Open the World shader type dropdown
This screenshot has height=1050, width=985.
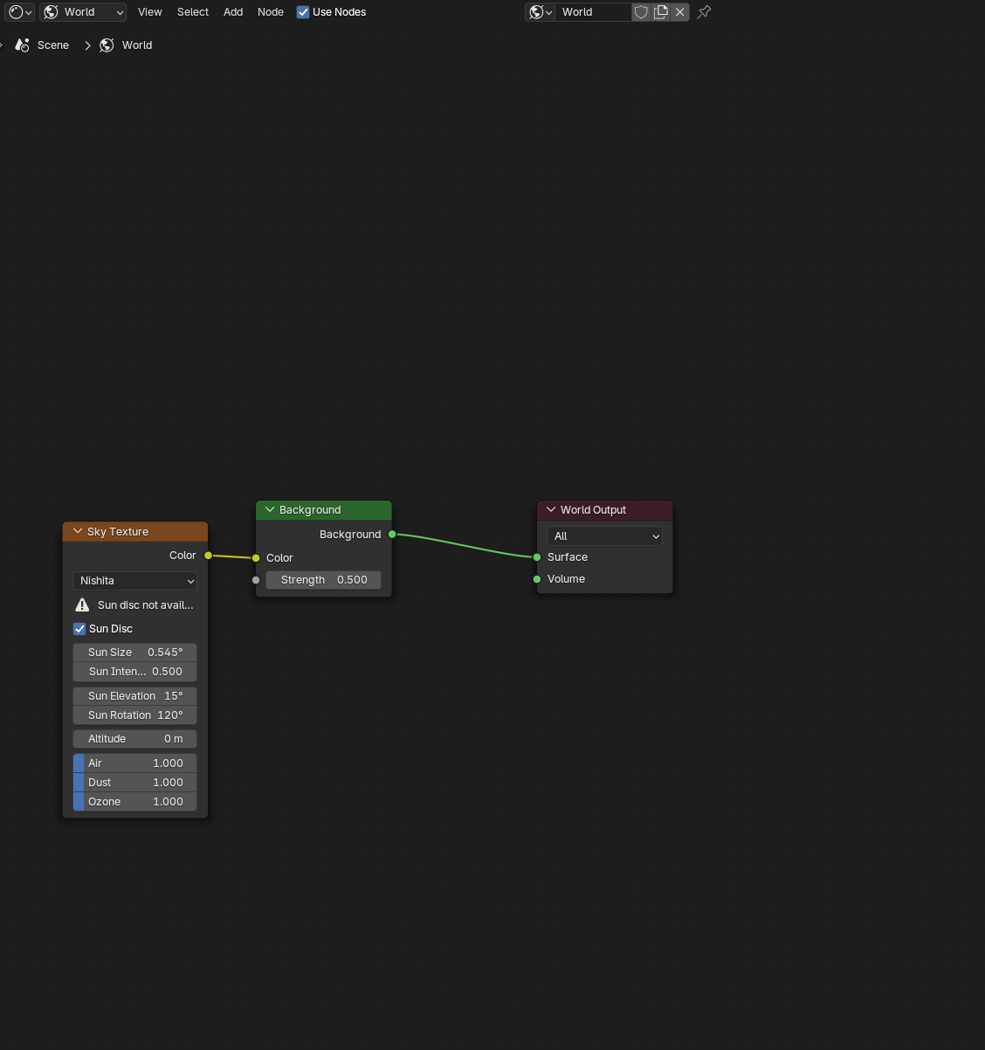click(x=83, y=12)
